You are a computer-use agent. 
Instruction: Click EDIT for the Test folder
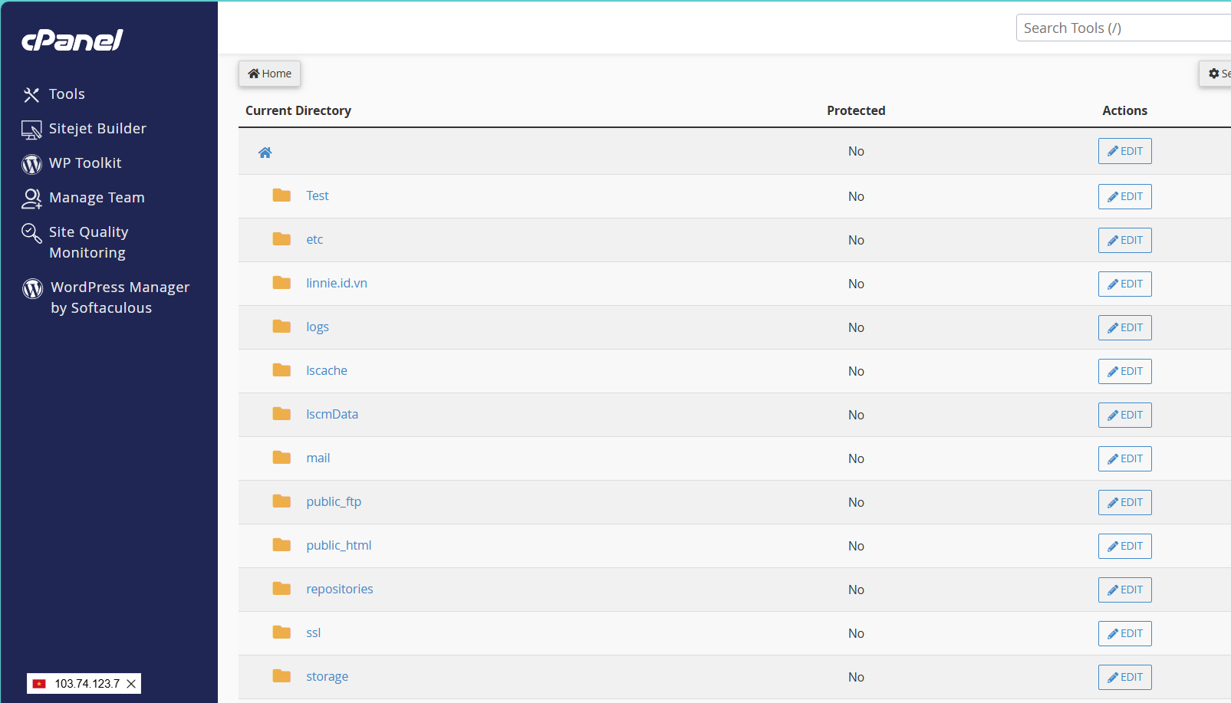click(1124, 196)
